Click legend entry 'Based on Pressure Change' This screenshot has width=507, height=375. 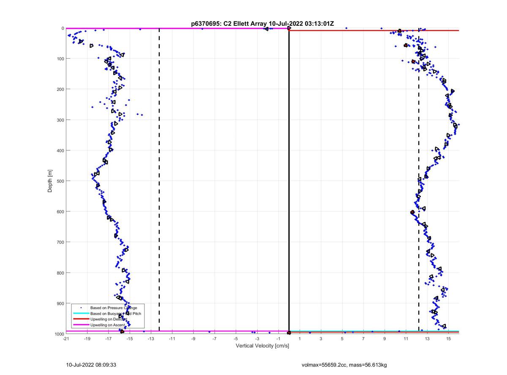pyautogui.click(x=114, y=308)
